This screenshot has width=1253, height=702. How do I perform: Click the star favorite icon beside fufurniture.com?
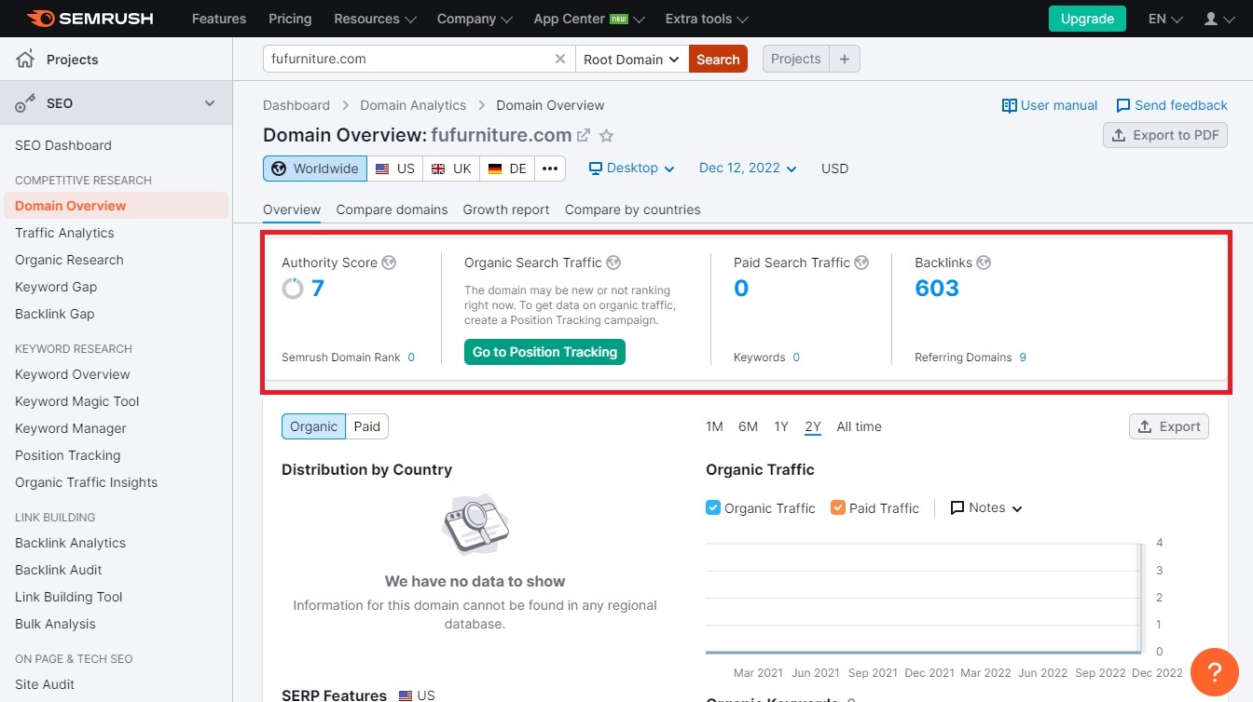(606, 136)
